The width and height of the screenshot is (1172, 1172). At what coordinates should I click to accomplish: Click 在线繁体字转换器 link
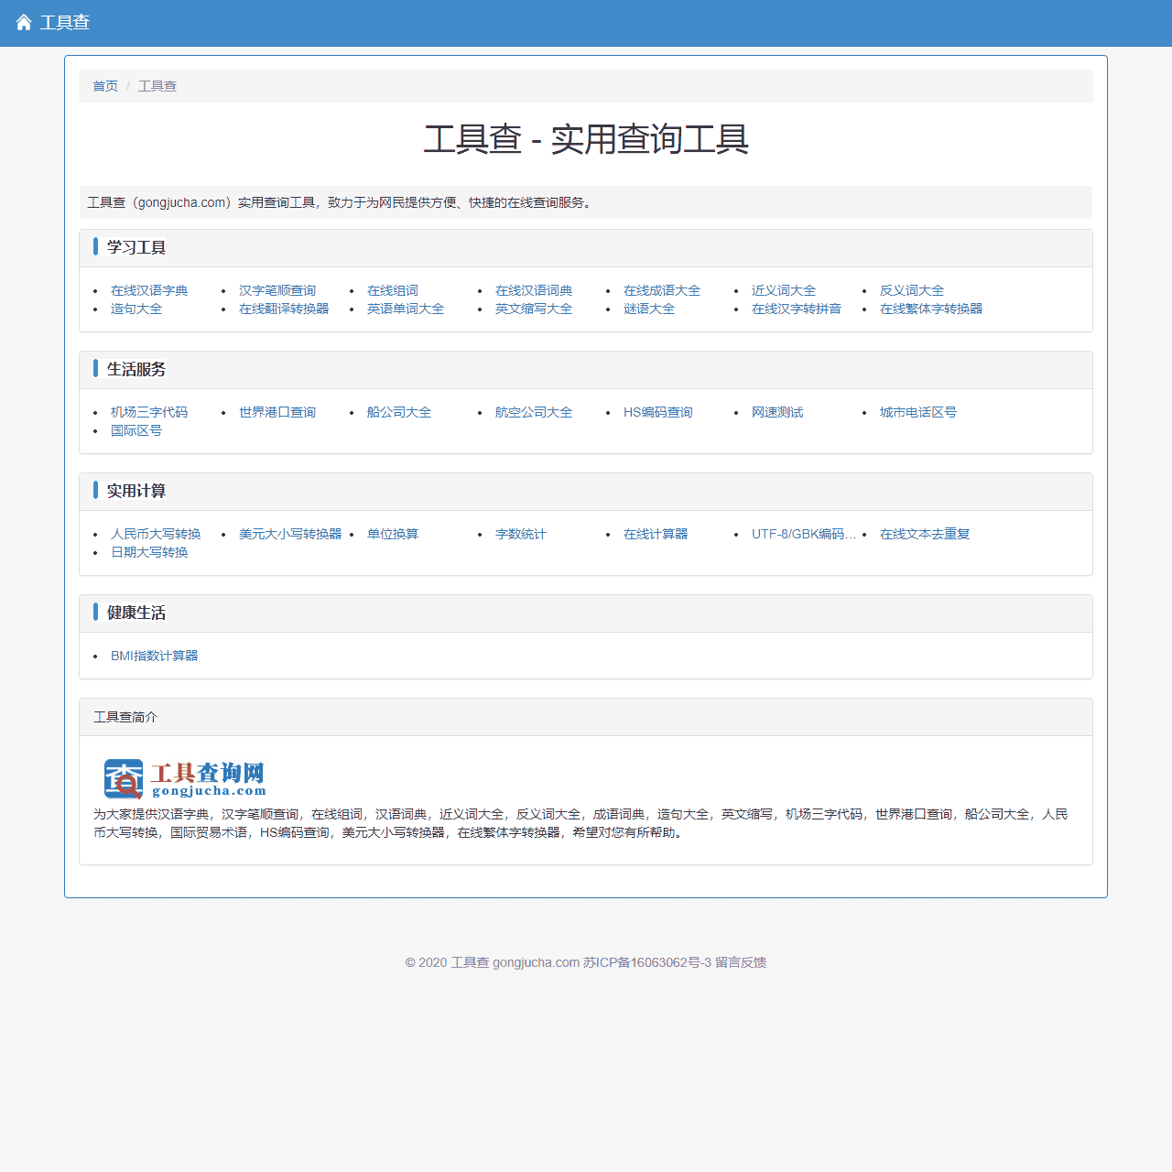(x=931, y=309)
